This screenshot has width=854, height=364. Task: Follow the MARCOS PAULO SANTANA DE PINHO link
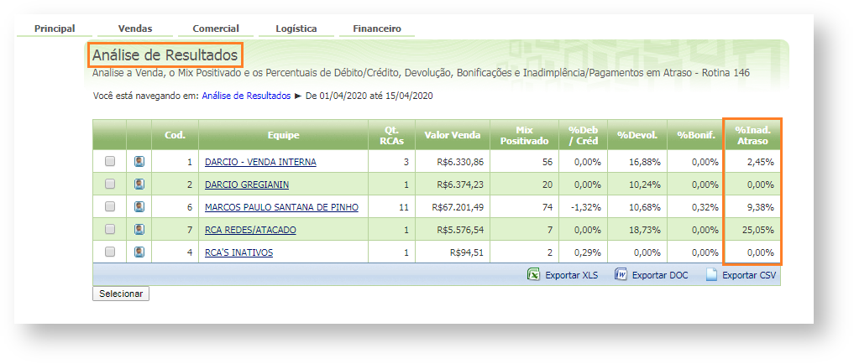click(281, 207)
